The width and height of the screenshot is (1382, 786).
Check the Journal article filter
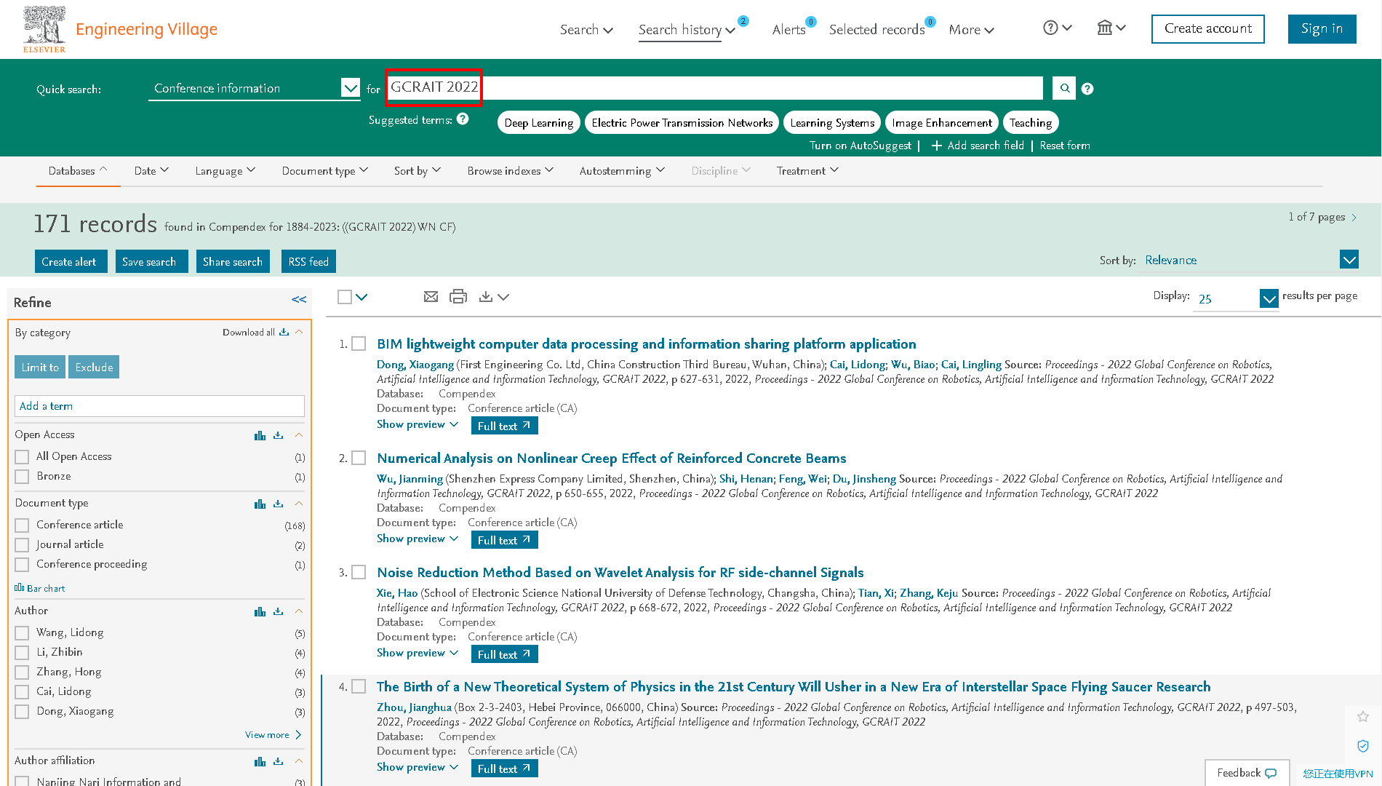tap(22, 544)
